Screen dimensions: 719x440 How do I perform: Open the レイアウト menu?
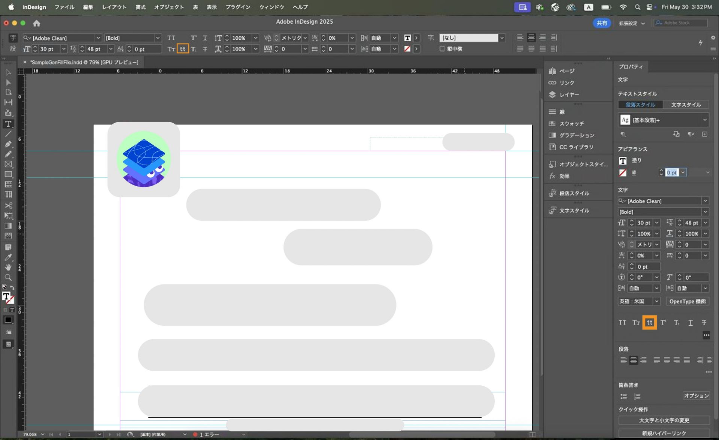[114, 7]
